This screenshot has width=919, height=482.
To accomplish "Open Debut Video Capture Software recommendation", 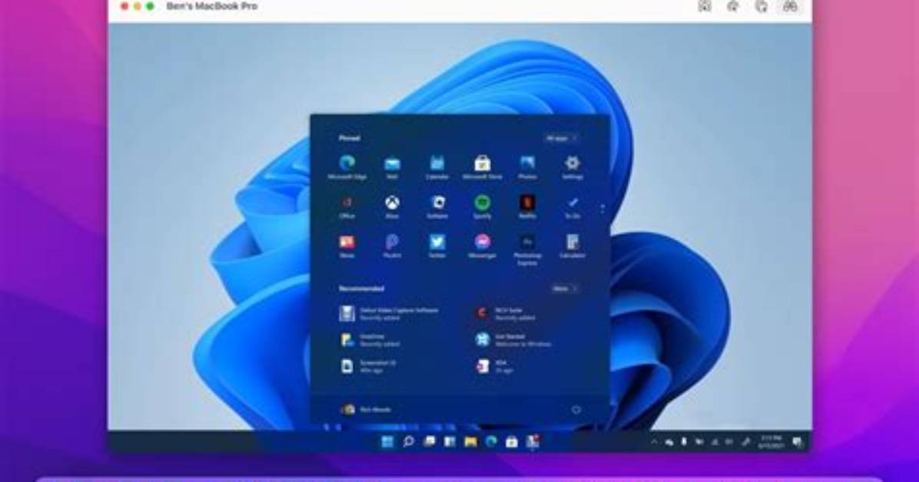I will tap(389, 313).
